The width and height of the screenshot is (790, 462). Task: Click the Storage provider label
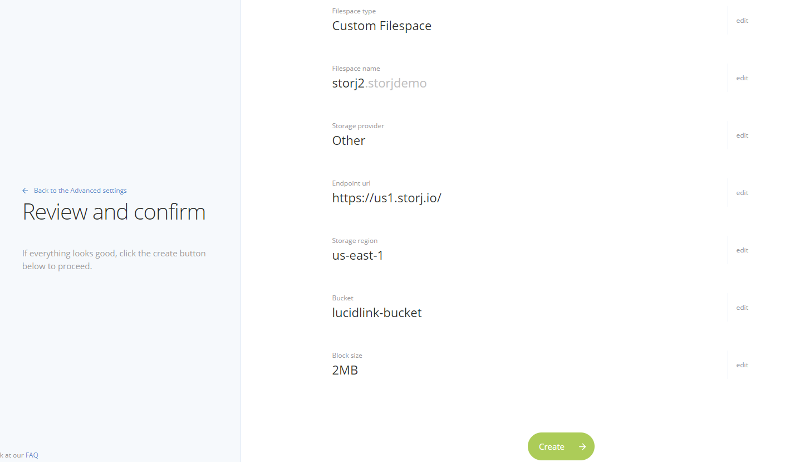point(358,126)
